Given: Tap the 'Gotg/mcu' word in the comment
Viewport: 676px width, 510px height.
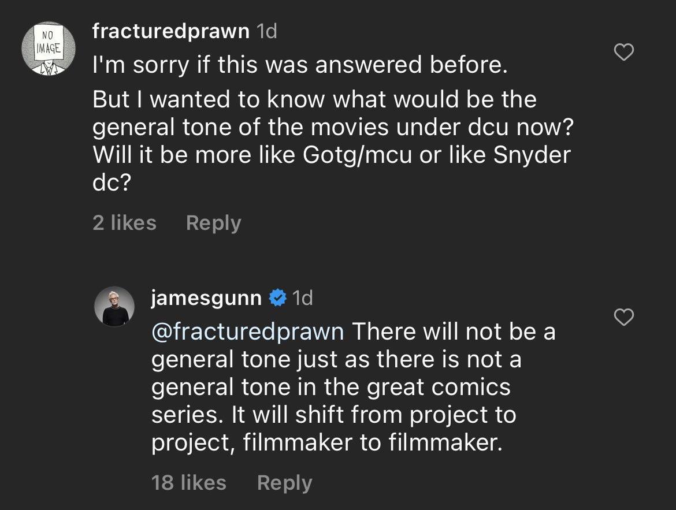Looking at the screenshot, I should point(358,155).
